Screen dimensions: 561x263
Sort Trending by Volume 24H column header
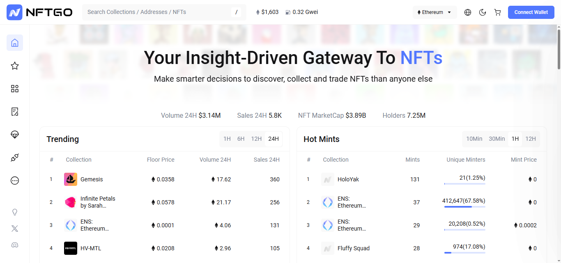click(215, 160)
